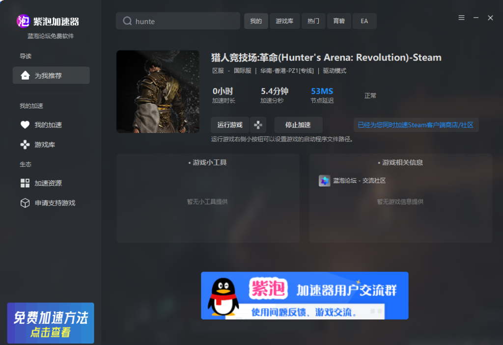Screen dimensions: 503x345
Task: Click the 蓝泡论坛 star logo icon
Action: pos(324,181)
